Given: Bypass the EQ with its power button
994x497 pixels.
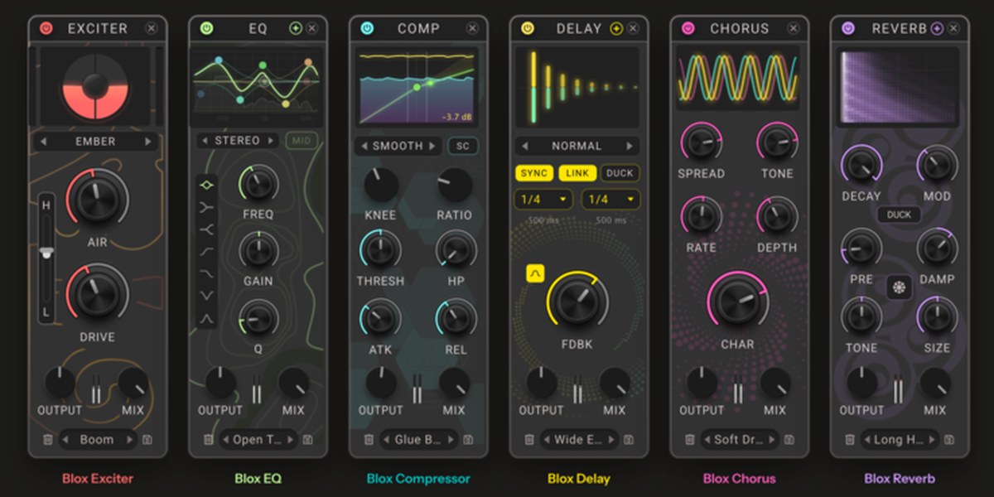Looking at the screenshot, I should (x=206, y=28).
